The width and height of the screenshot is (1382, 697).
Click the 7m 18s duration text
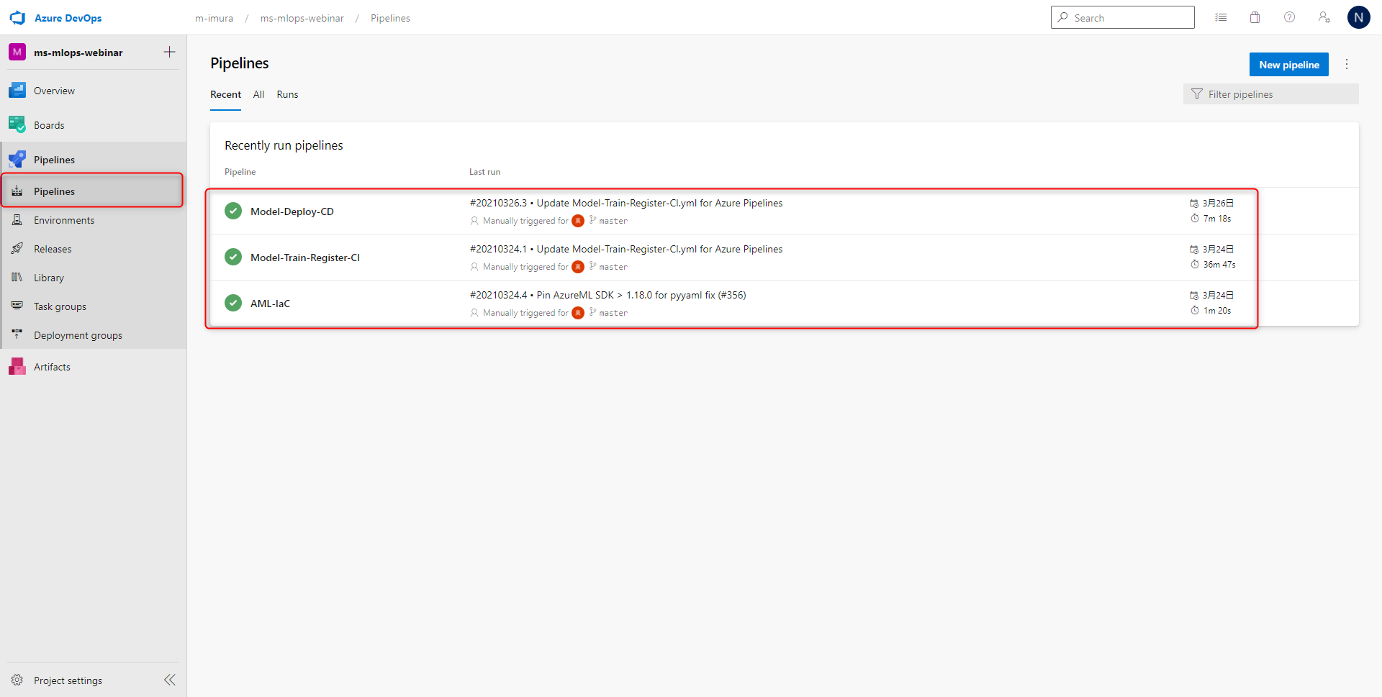pos(1217,219)
